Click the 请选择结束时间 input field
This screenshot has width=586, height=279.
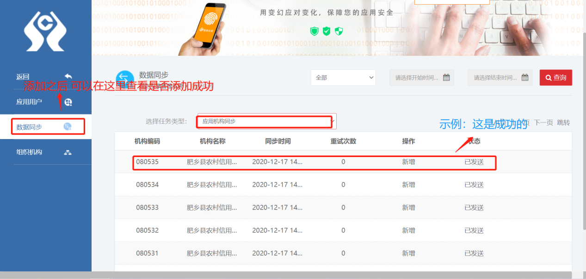[x=495, y=77]
